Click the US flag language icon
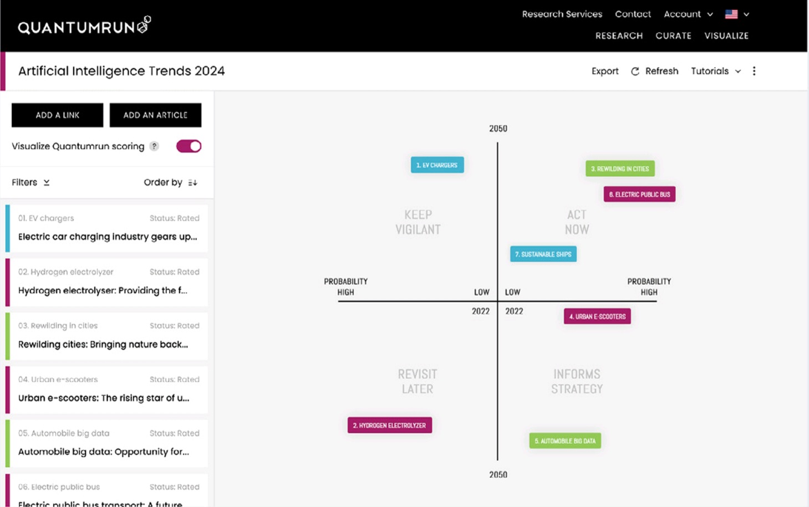The image size is (809, 507). click(731, 14)
